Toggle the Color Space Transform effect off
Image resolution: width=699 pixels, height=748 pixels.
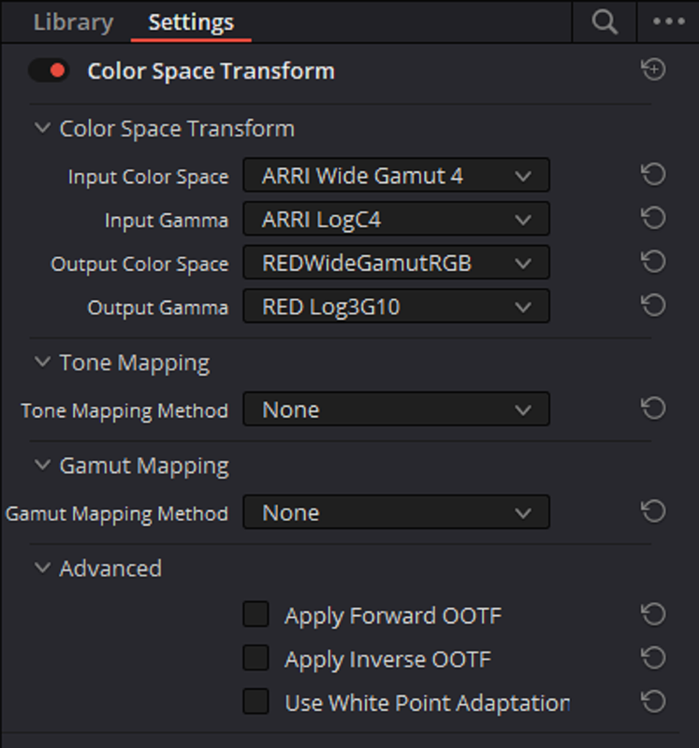pyautogui.click(x=49, y=71)
